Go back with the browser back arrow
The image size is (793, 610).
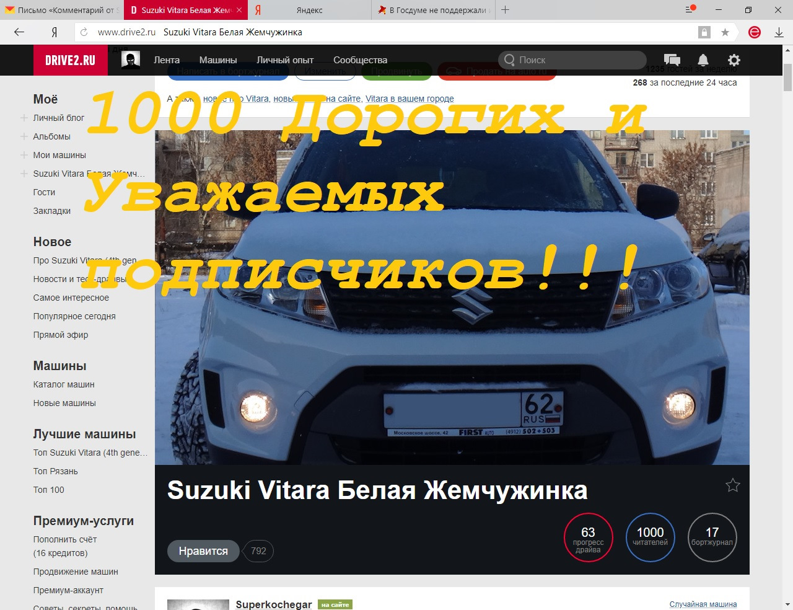[19, 32]
